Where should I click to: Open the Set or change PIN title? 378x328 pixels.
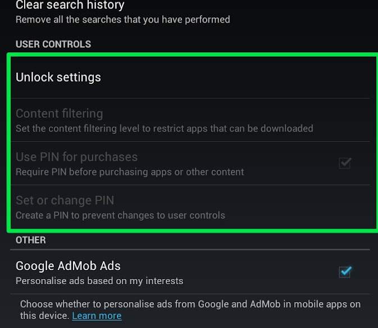click(65, 200)
